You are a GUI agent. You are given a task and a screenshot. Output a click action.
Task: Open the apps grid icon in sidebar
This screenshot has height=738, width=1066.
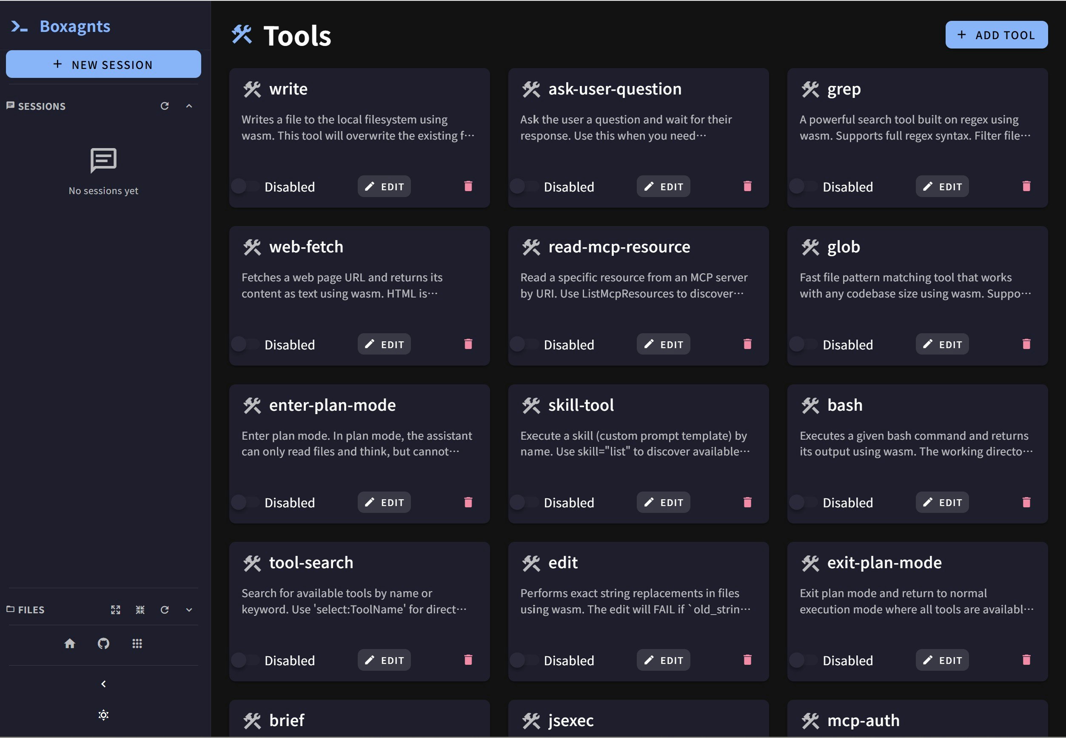coord(137,643)
